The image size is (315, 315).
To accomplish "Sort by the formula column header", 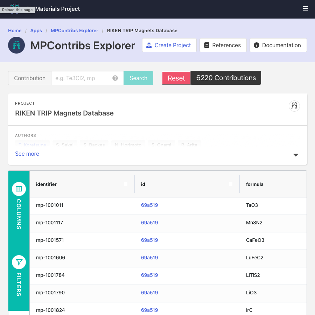I will tap(255, 184).
